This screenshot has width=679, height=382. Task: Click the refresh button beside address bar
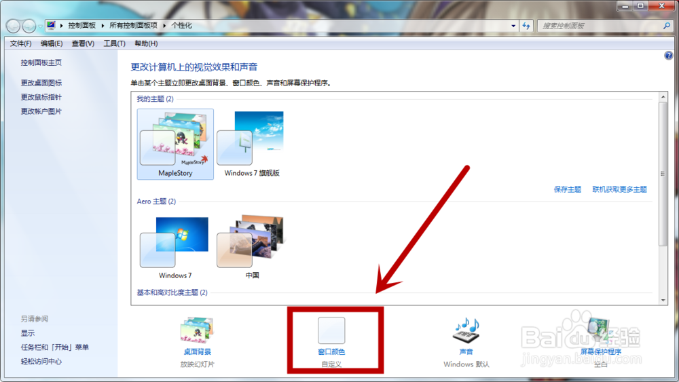coord(526,26)
